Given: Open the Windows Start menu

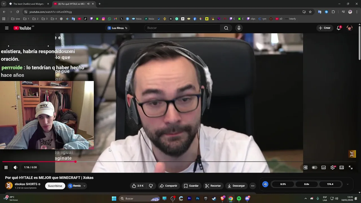Looking at the screenshot, I should coord(114,198).
